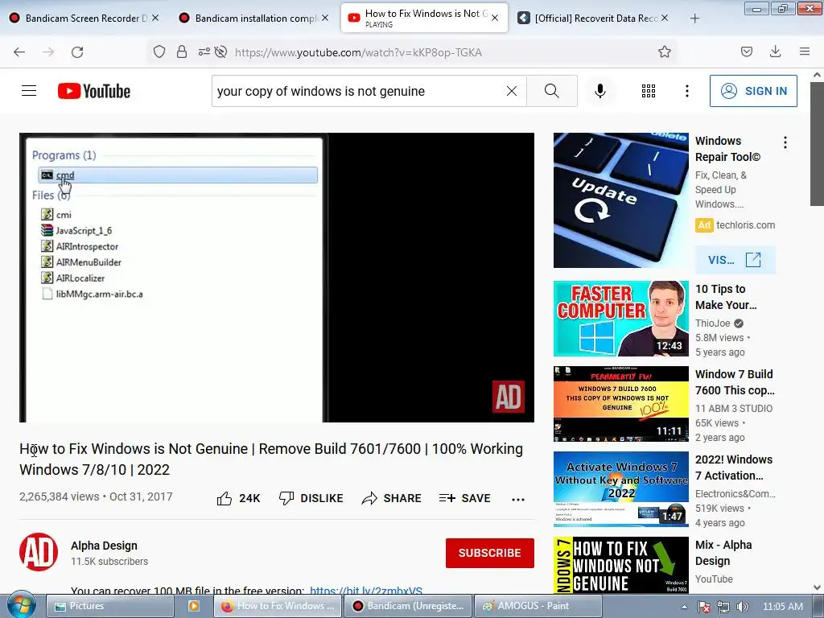The width and height of the screenshot is (824, 618).
Task: Share the video with SHARE arrow
Action: [392, 498]
